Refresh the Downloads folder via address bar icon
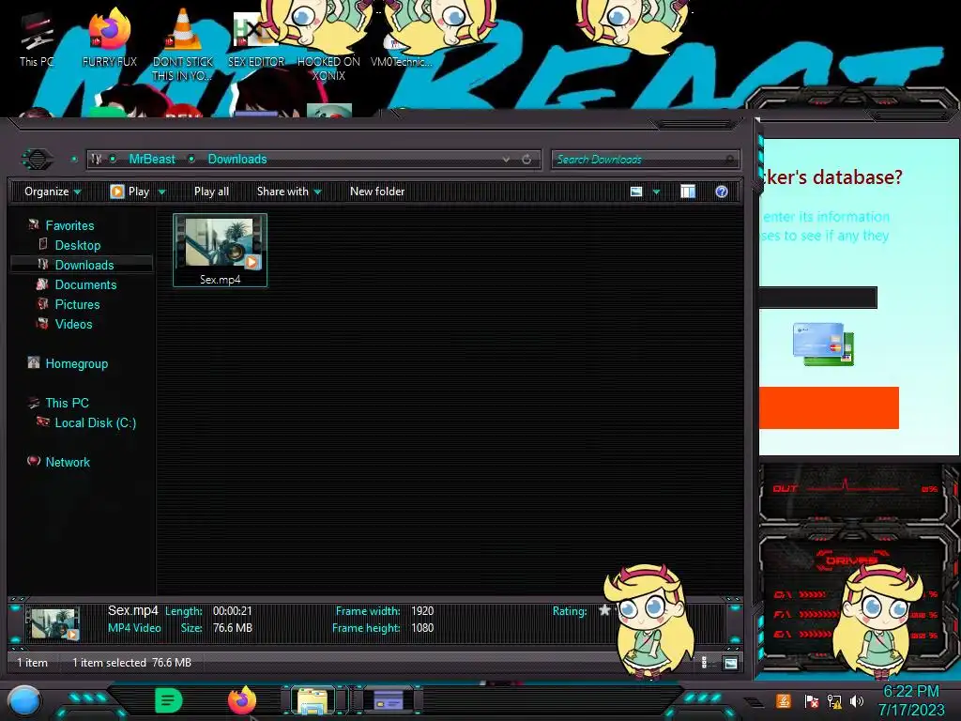Screen dimensions: 961x721 [x=526, y=160]
